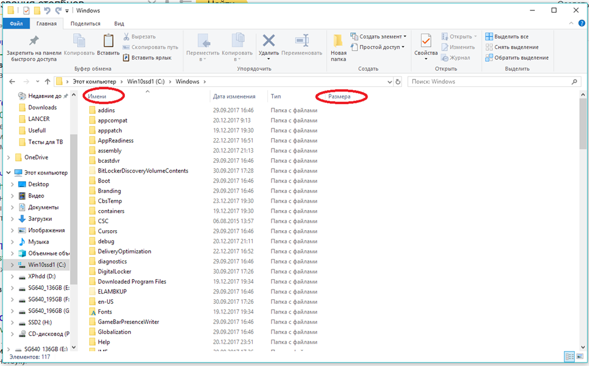Select Музыка in the navigation pane
The image size is (589, 366).
click(39, 242)
